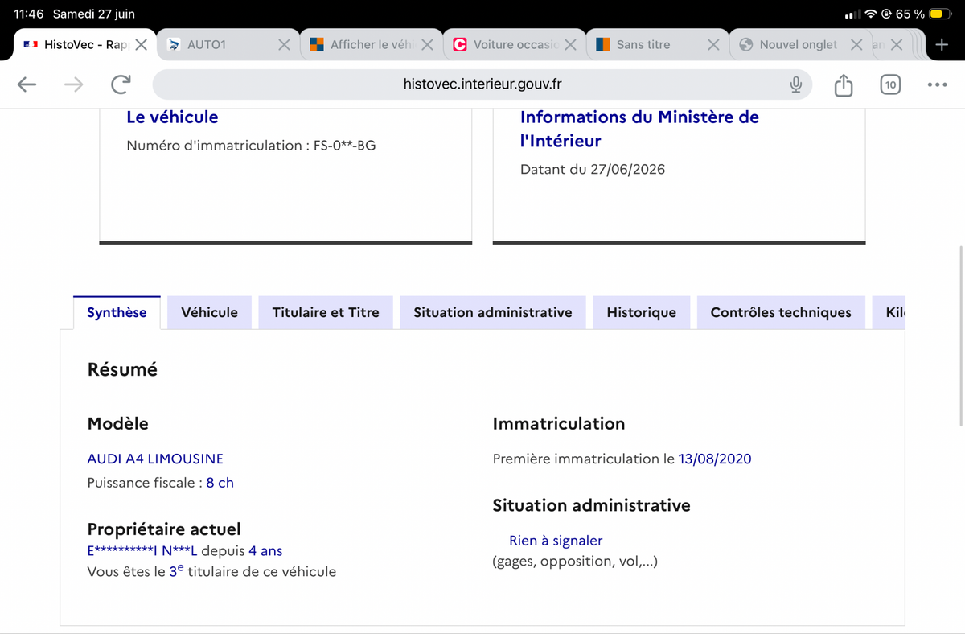Select the Synthèse tab

(117, 312)
